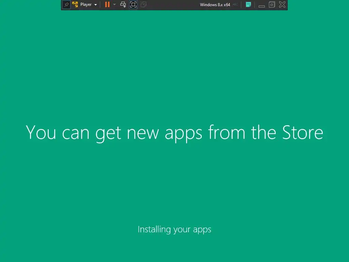The width and height of the screenshot is (349, 262).
Task: Pause the virtual machine
Action: [x=107, y=4]
